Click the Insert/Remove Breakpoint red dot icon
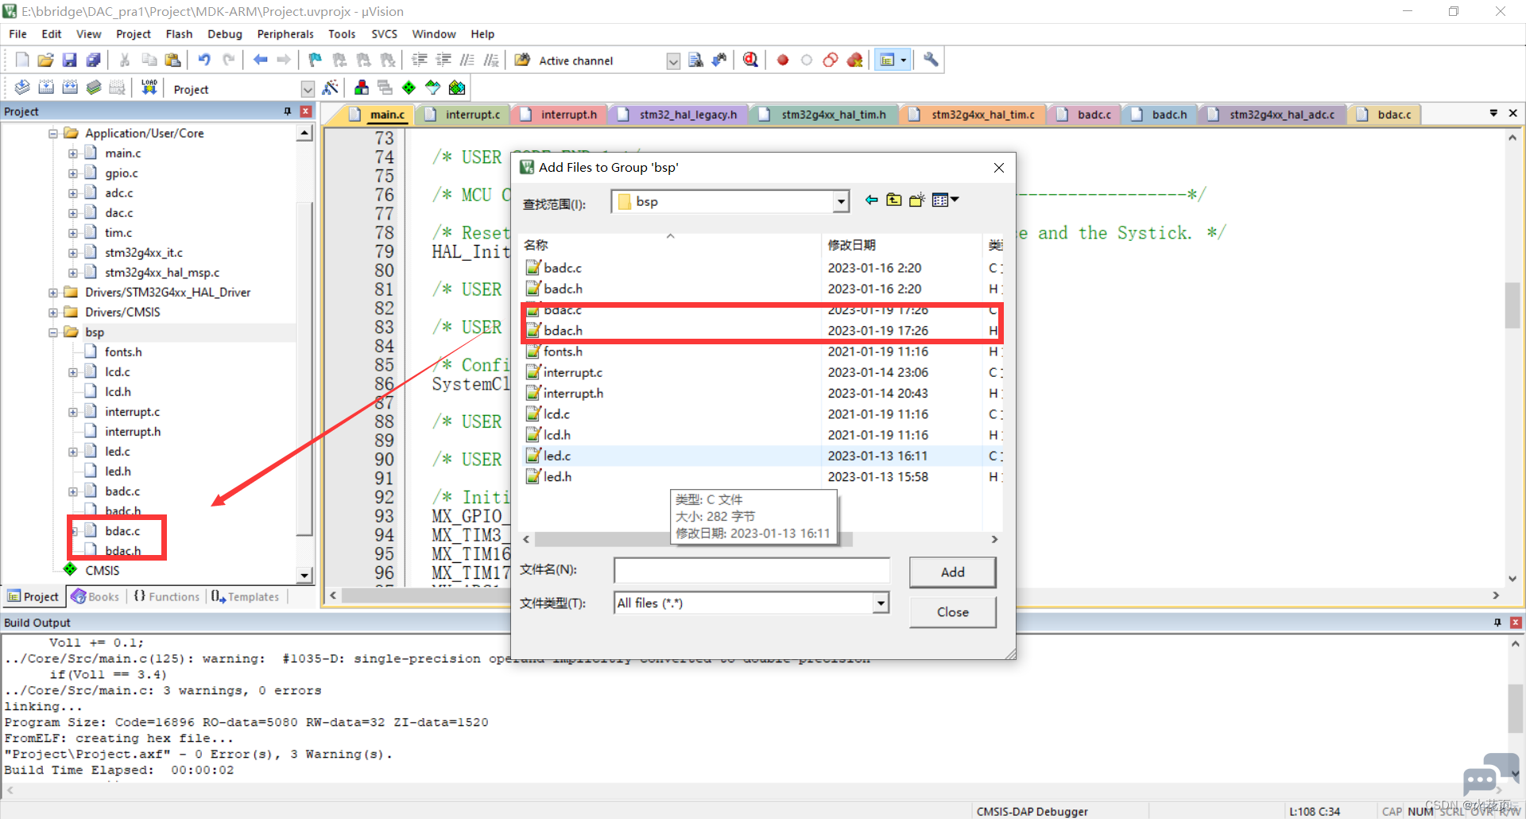Screen dimensions: 1526x819 [783, 60]
